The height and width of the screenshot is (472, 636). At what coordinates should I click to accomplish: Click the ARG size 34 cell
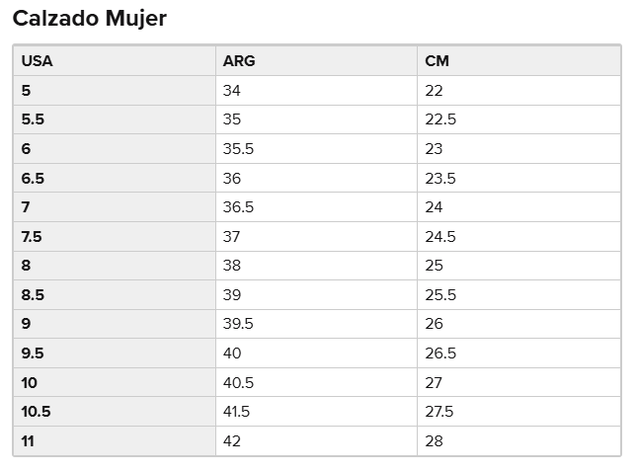tap(232, 91)
